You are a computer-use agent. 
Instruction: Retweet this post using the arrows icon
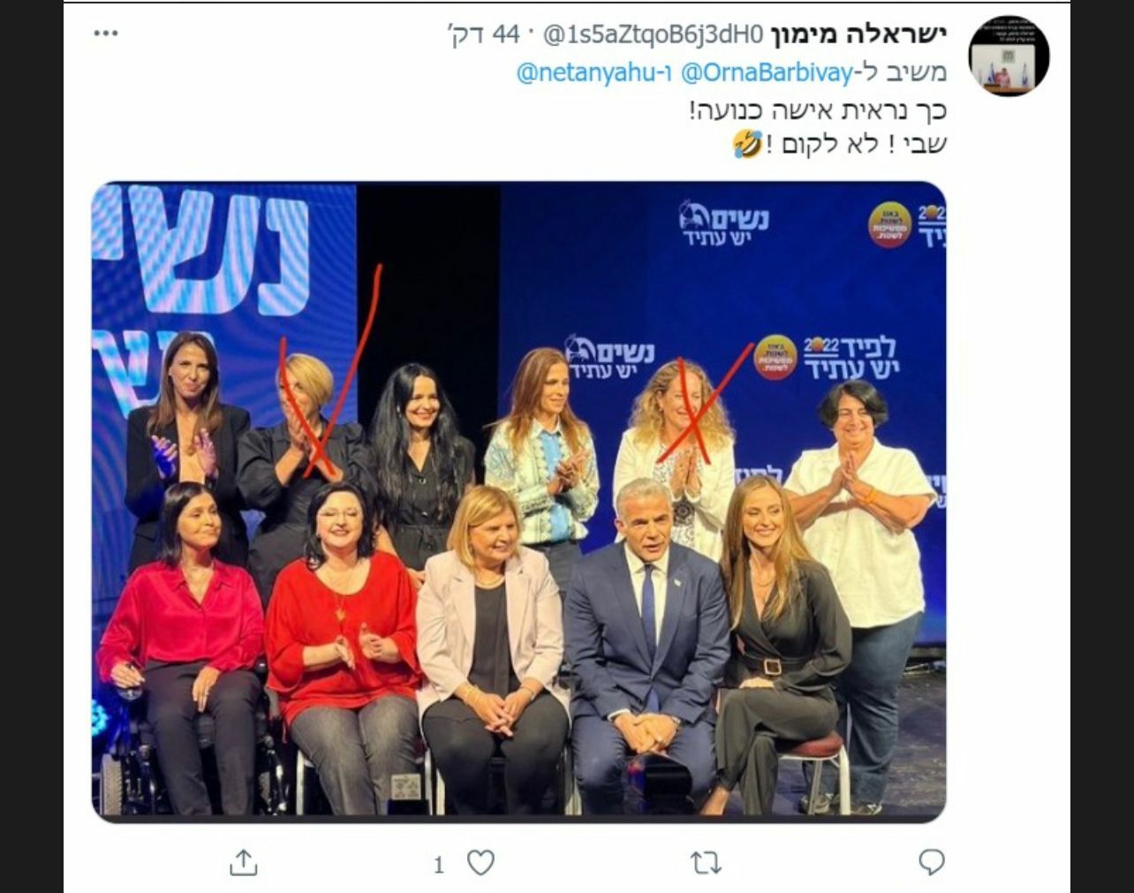(705, 863)
